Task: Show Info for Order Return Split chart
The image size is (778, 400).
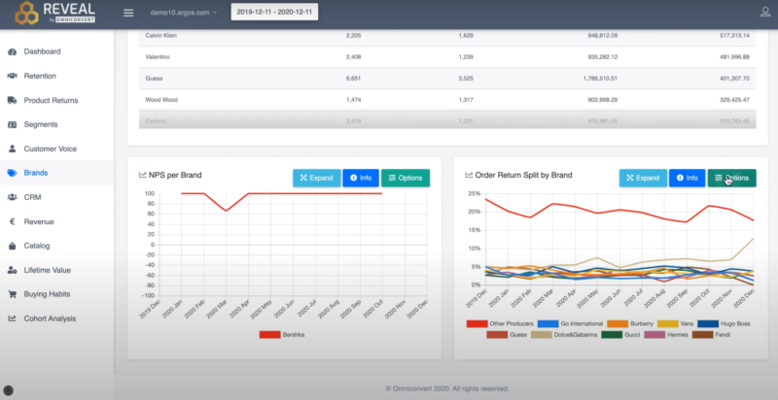Action: coord(688,178)
